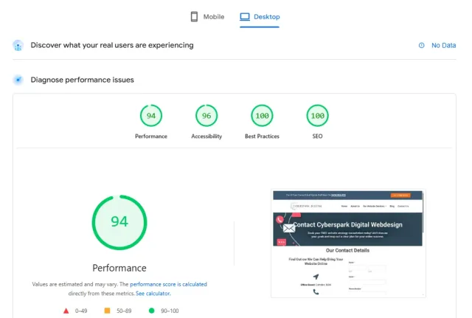This screenshot has width=472, height=318.
Task: Click the green circle 90–100 legend icon
Action: coord(151,311)
